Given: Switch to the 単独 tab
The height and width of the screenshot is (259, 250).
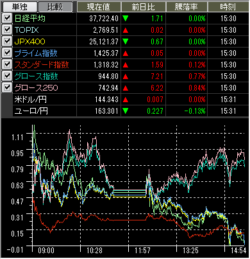Looking at the screenshot, I should [19, 7].
